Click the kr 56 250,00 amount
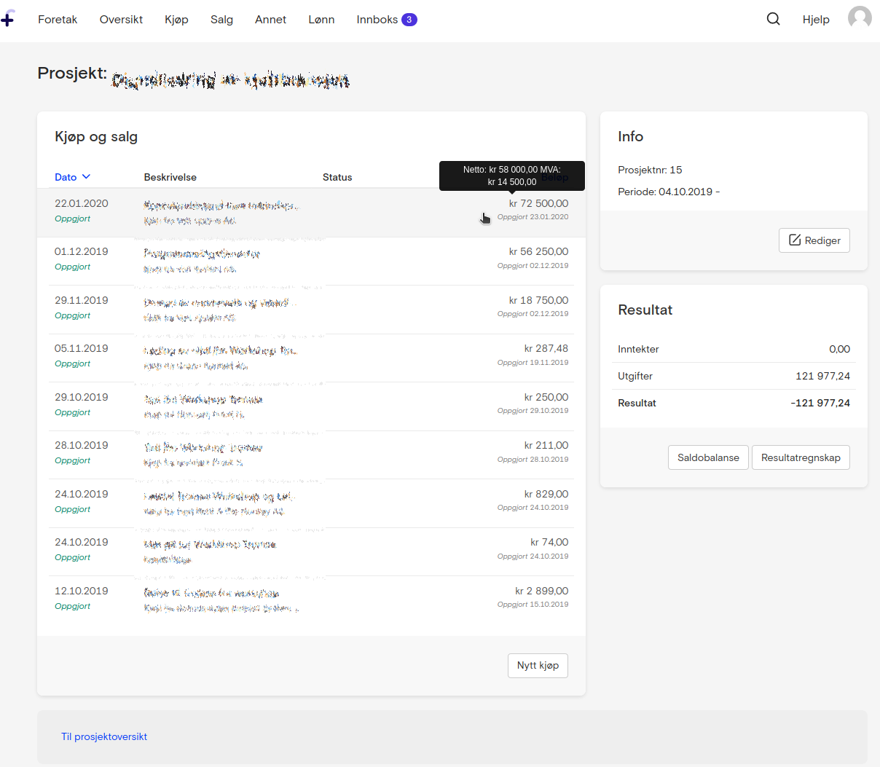This screenshot has width=880, height=767. point(538,251)
